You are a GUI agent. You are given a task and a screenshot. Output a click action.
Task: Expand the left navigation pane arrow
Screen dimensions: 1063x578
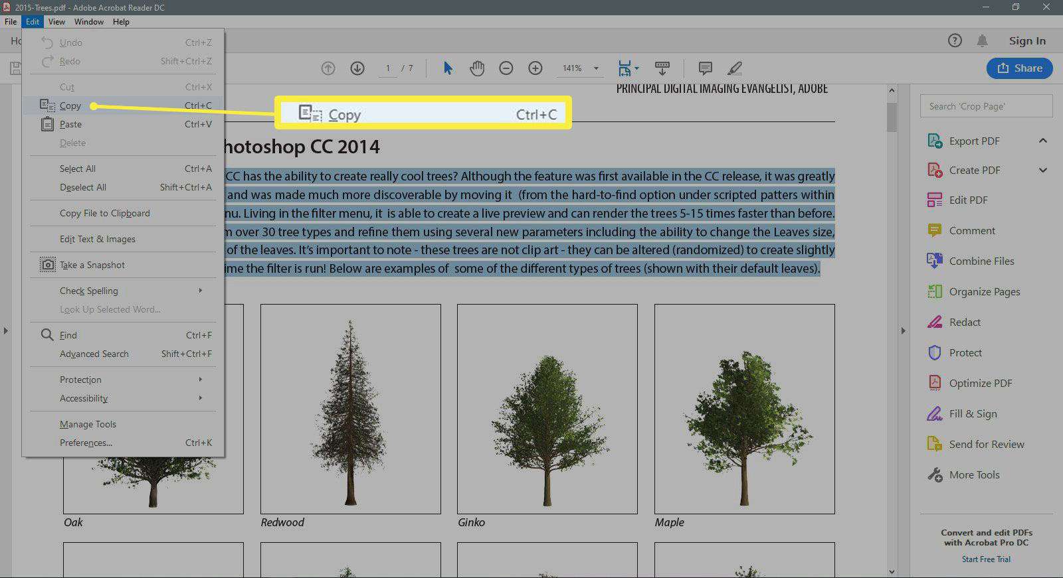(5, 330)
